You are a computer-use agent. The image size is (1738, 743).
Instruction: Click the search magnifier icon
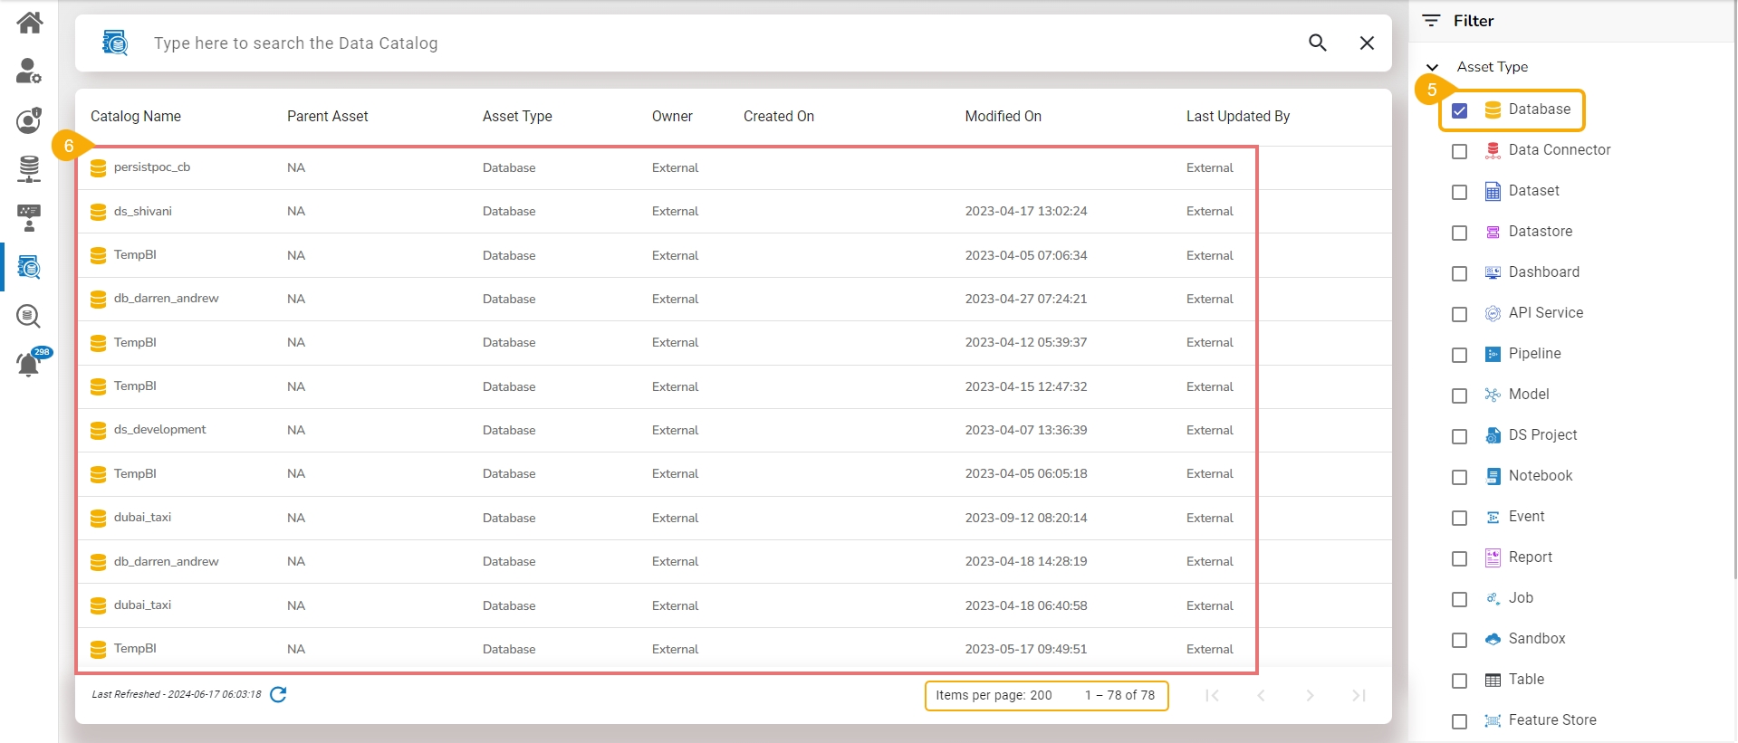pos(1317,43)
